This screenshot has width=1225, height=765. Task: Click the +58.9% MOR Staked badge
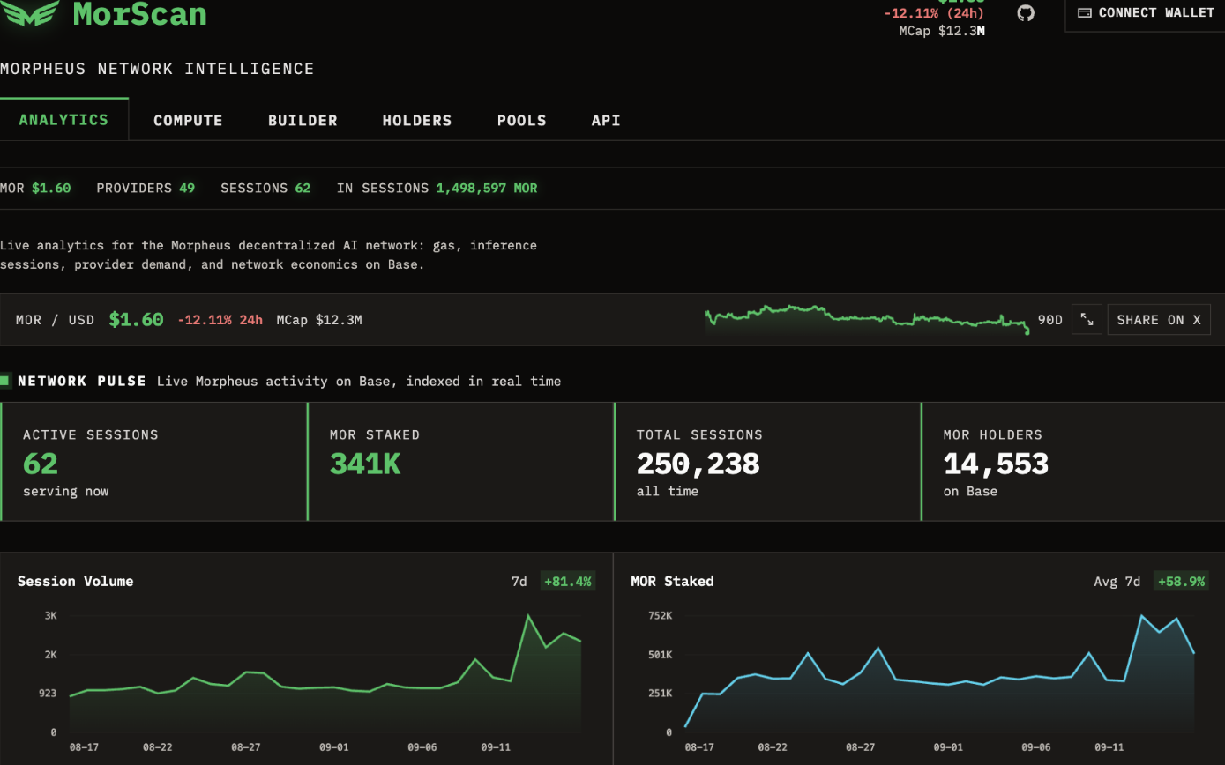tap(1181, 582)
